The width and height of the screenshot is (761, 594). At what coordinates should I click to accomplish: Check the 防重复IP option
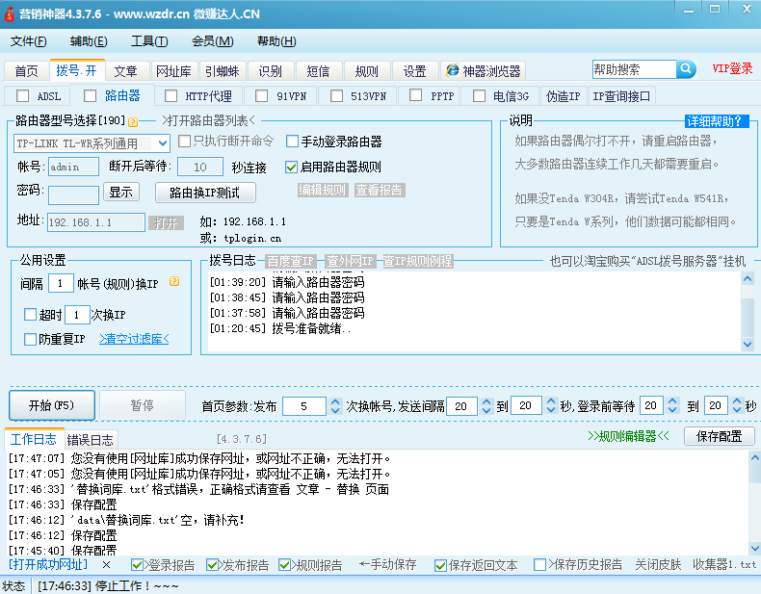click(30, 339)
